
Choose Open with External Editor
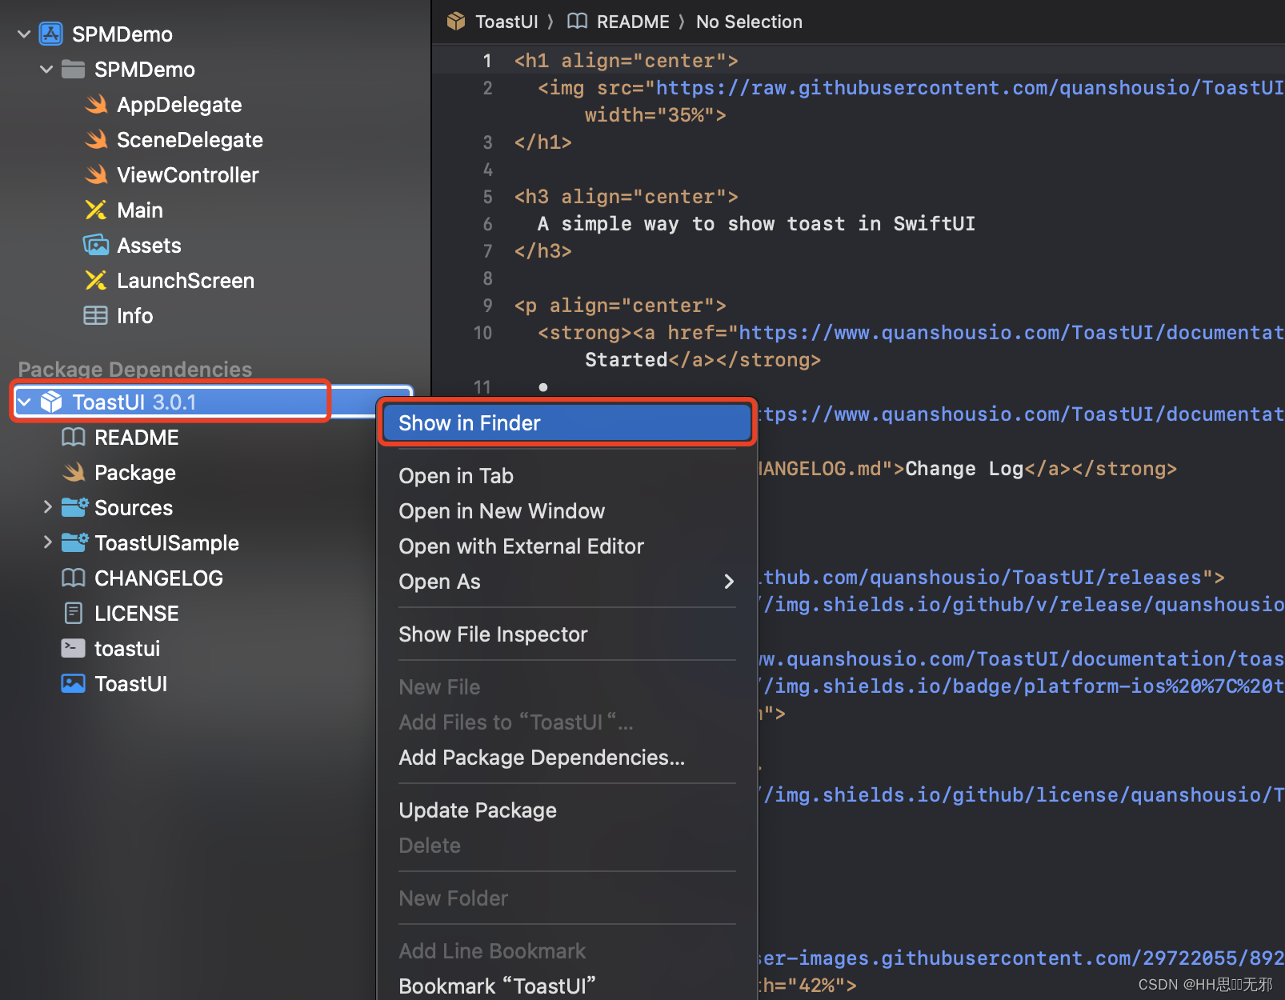(567, 546)
